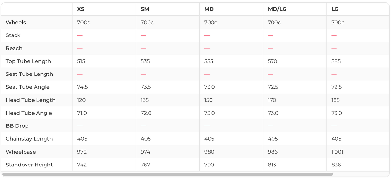Select the Wheels row label
This screenshot has width=392, height=180.
coord(16,22)
